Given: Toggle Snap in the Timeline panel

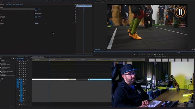Looking at the screenshot, I should pos(20,60).
